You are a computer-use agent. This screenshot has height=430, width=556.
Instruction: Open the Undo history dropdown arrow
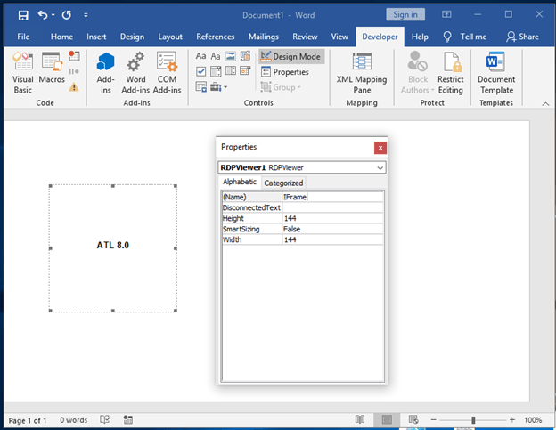coord(53,15)
